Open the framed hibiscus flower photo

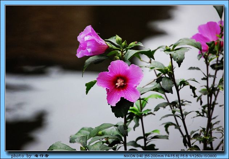[x=115, y=78]
